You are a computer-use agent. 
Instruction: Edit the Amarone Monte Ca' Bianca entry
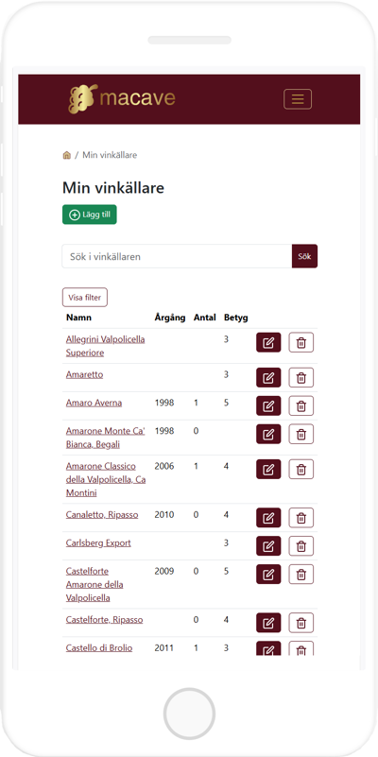[268, 434]
